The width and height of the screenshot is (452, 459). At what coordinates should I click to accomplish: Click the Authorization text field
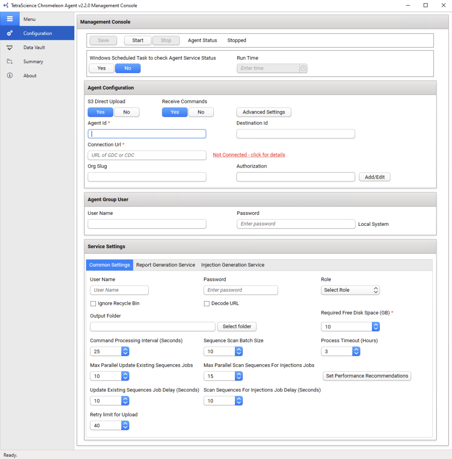tap(296, 177)
